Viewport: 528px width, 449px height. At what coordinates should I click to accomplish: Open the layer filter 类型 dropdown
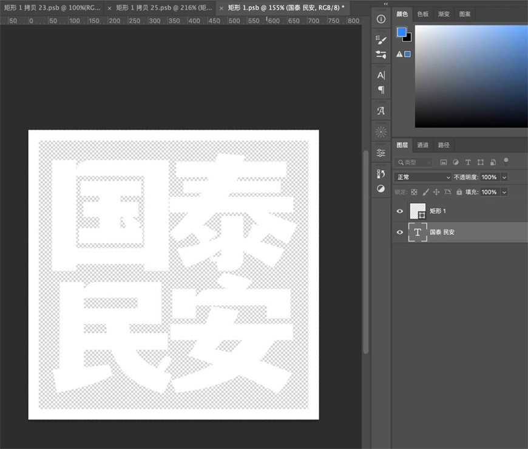click(x=413, y=162)
